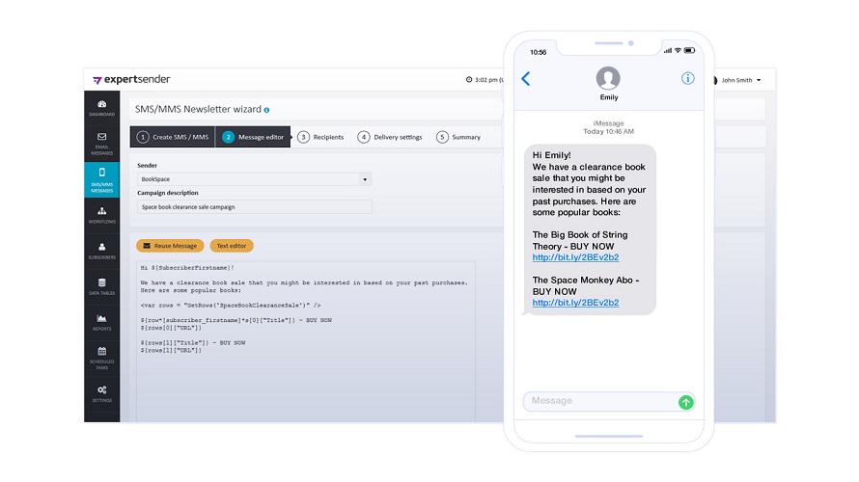Jump to step 5 Summary
Screen dimensions: 859x482
(458, 137)
